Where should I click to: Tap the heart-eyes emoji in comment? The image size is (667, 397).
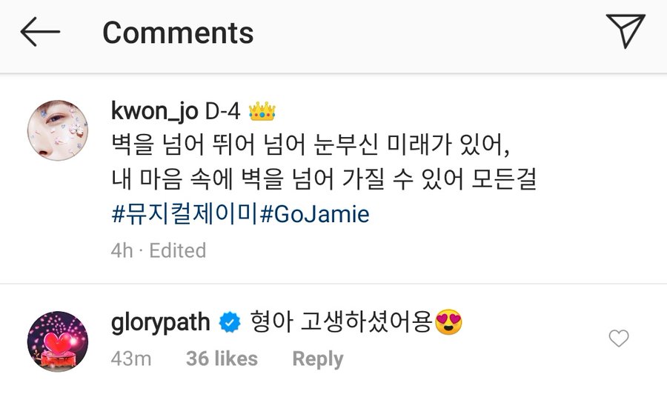tap(448, 323)
